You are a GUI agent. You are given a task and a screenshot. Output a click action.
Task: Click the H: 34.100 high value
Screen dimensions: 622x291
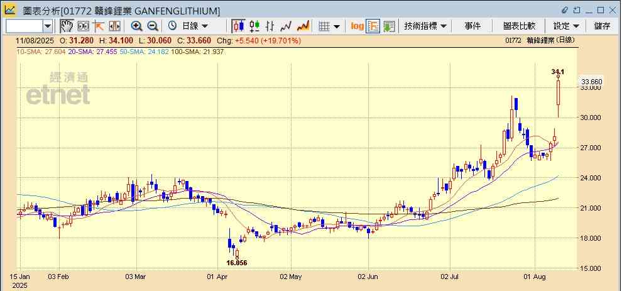click(116, 40)
